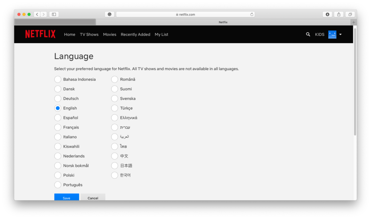Select the Deutsch language radio button
Viewport: 371px width, 219px height.
tap(58, 98)
